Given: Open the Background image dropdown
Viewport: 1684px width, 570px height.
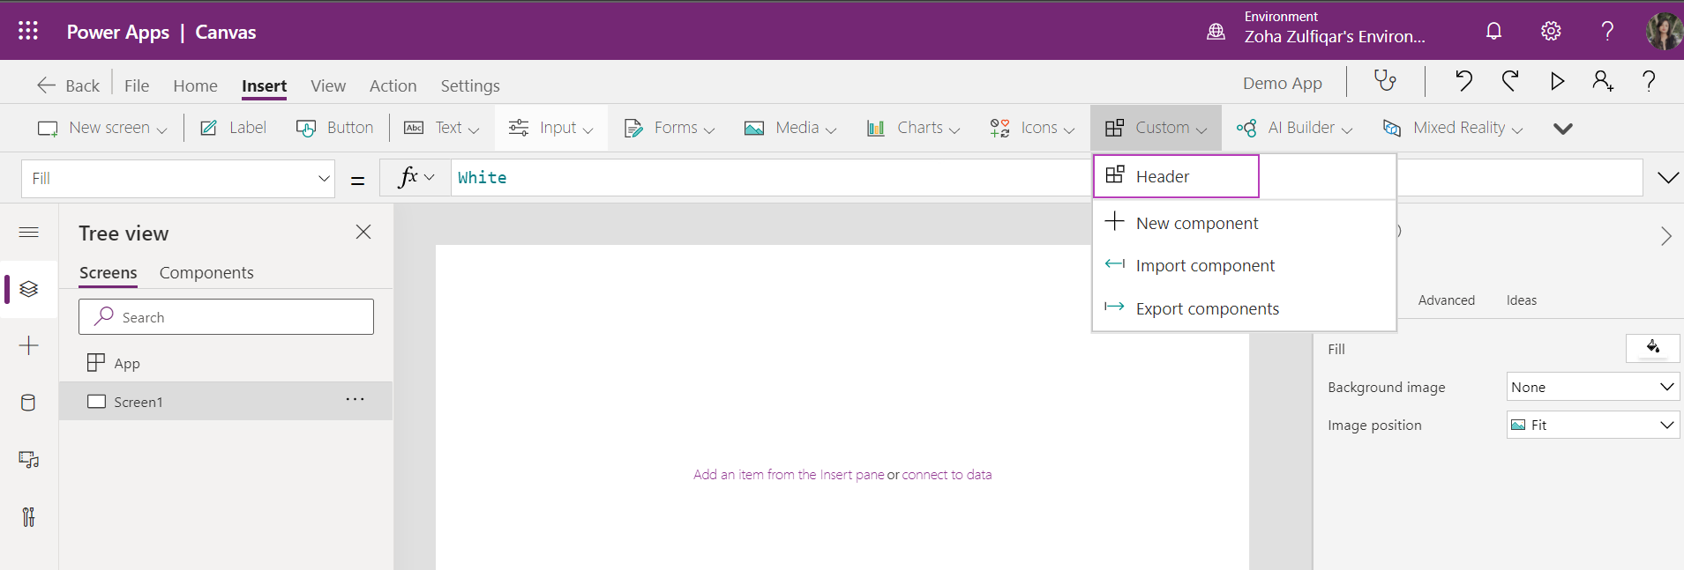Looking at the screenshot, I should (x=1593, y=387).
